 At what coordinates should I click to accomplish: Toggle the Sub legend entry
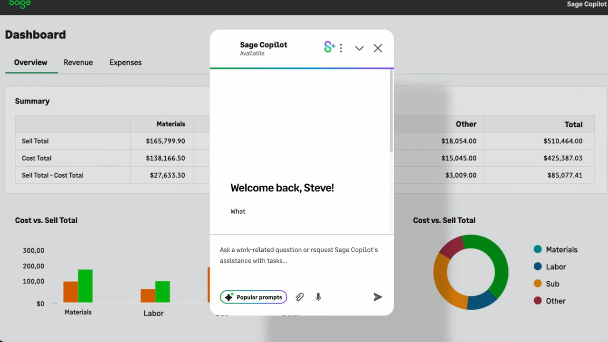[552, 284]
